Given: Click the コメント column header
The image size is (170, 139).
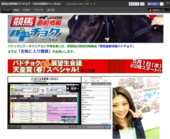Looking at the screenshot, I should point(95,86).
